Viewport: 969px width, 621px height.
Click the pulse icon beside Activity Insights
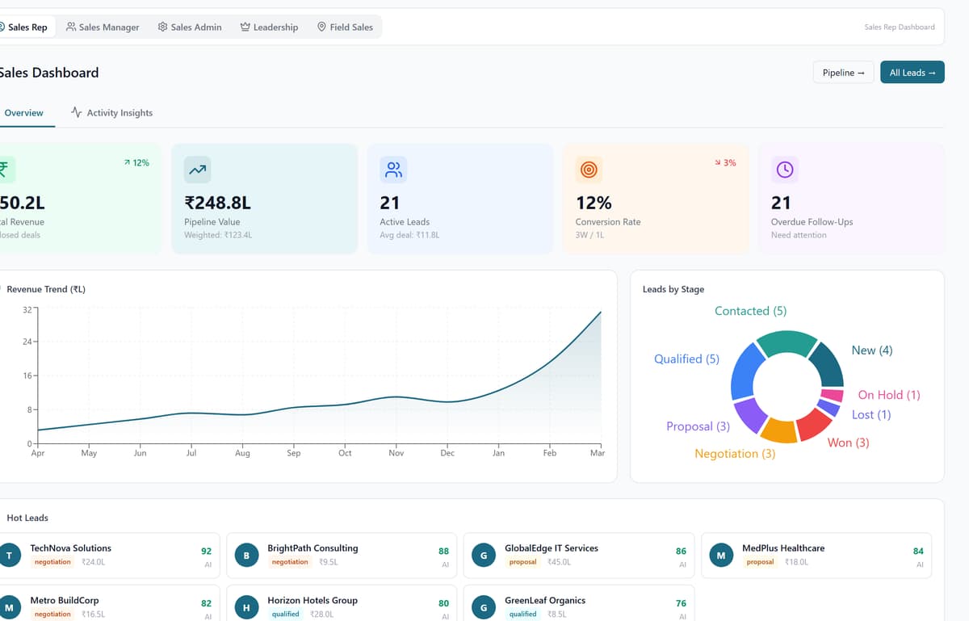pos(77,112)
